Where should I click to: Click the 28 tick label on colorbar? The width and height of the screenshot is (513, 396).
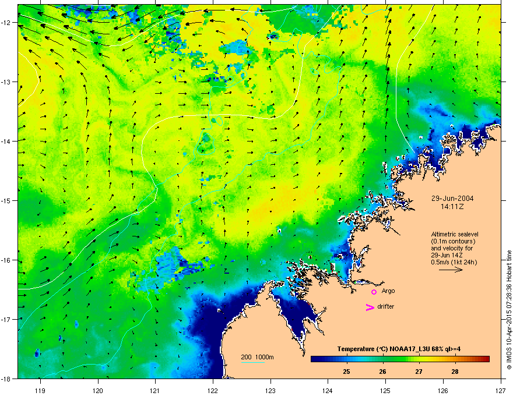coord(455,372)
